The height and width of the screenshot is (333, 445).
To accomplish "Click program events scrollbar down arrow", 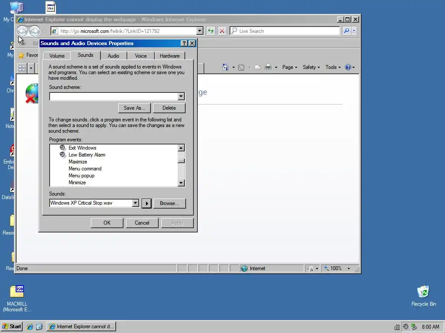I will pos(181,183).
